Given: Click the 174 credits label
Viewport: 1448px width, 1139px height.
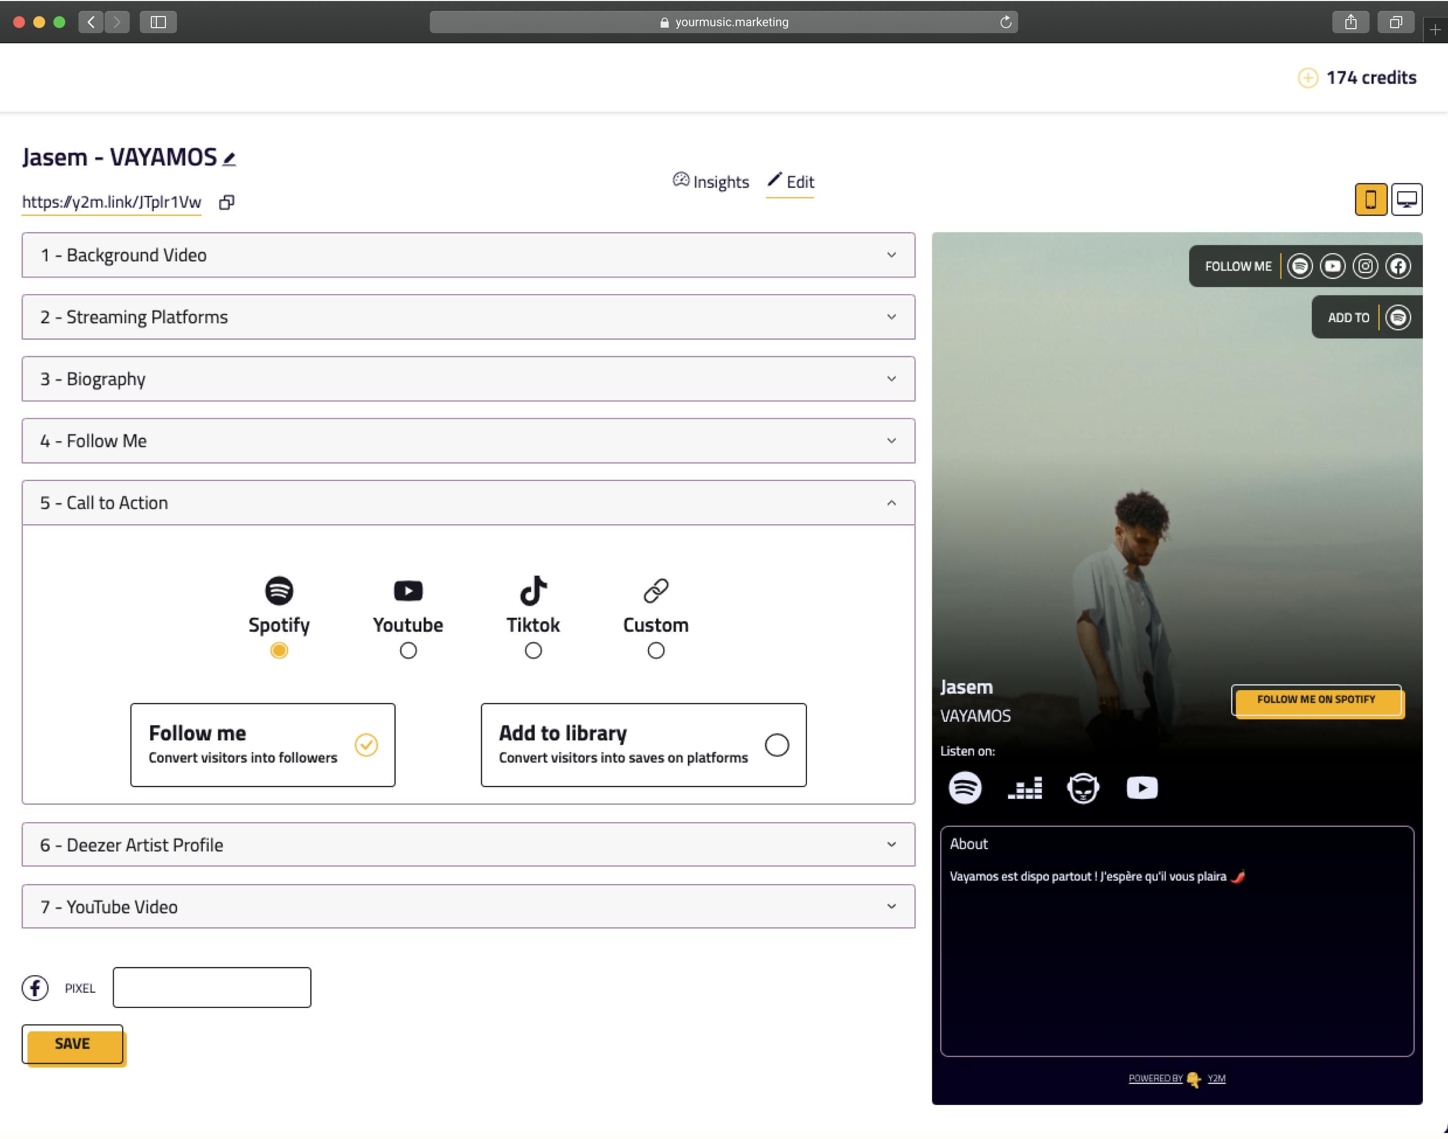Looking at the screenshot, I should [x=1371, y=78].
